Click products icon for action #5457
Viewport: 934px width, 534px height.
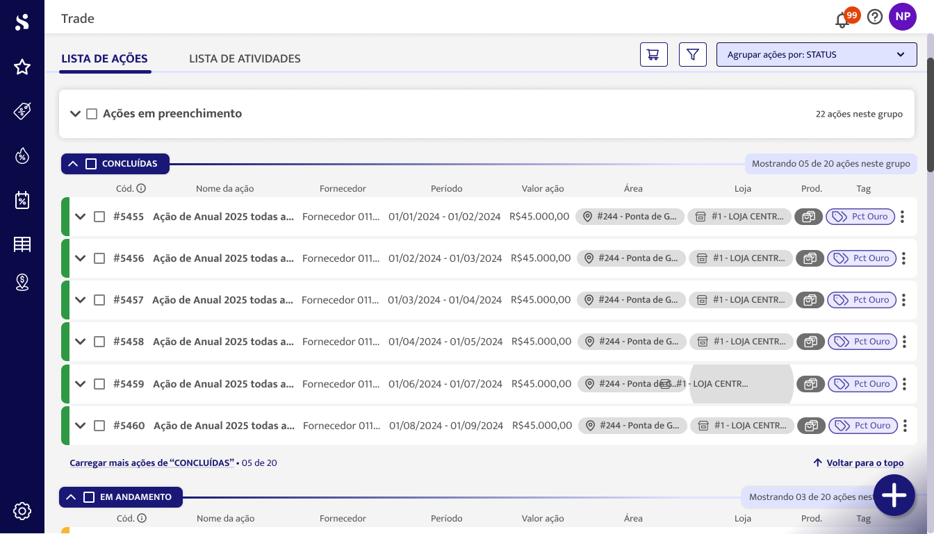[810, 300]
